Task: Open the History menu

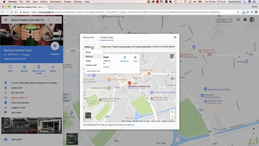Action: [x=44, y=2]
